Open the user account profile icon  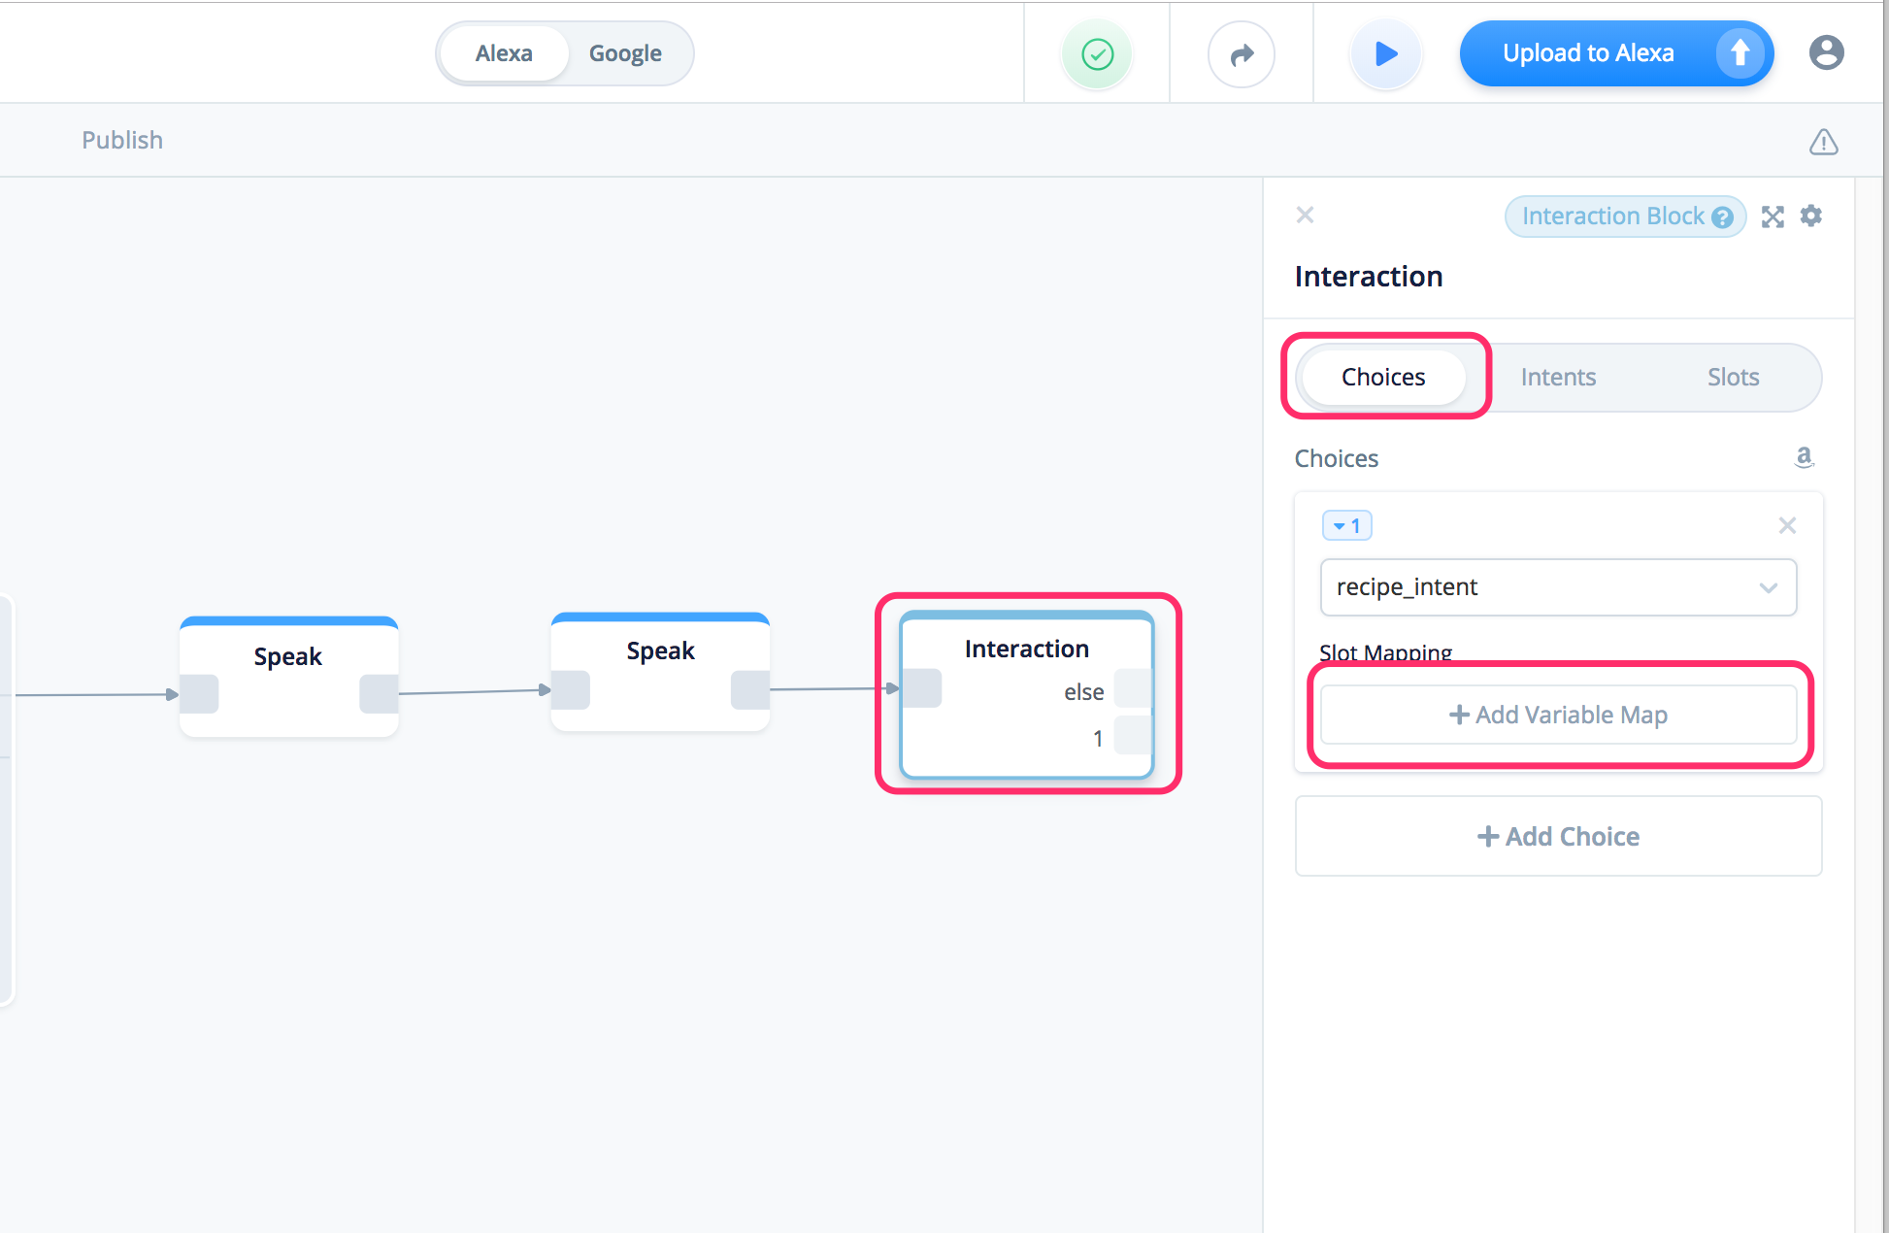coord(1826,52)
